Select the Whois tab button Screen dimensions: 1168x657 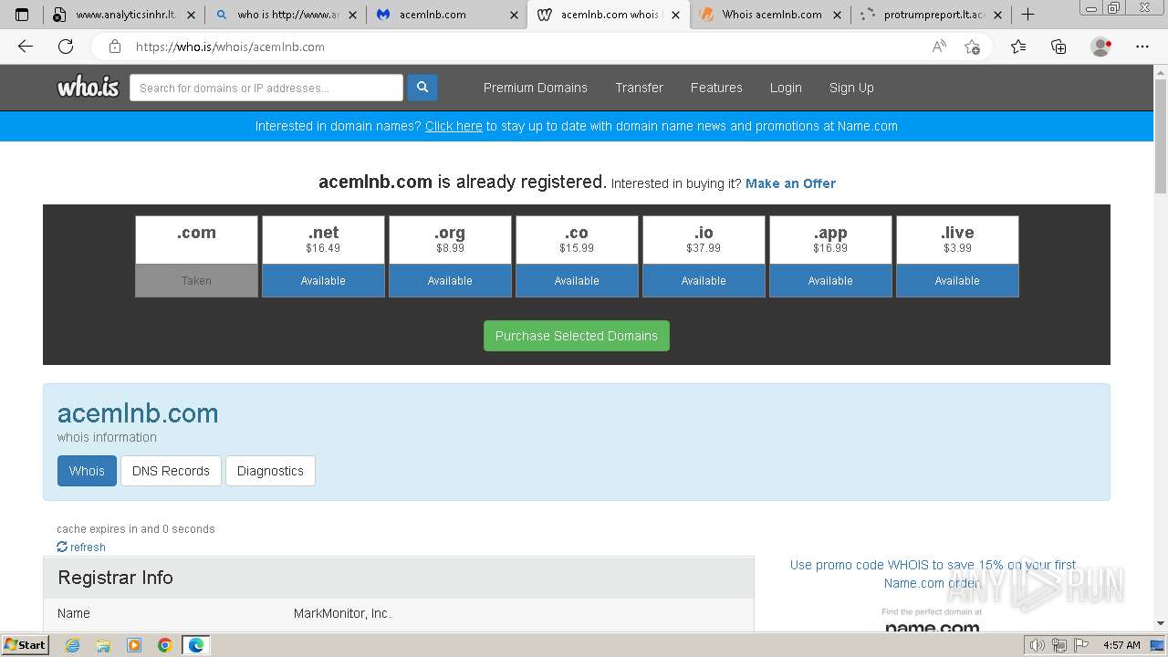87,471
